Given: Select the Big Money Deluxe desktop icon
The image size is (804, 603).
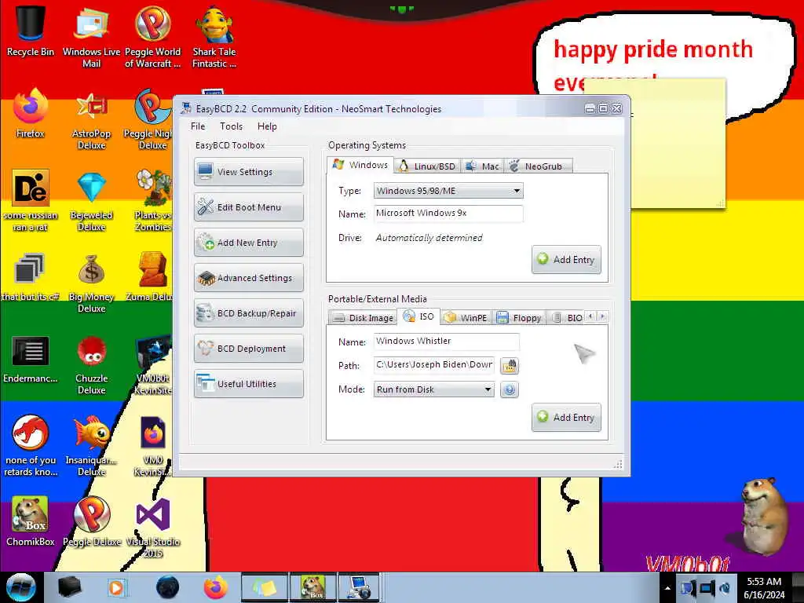Looking at the screenshot, I should pos(91,283).
